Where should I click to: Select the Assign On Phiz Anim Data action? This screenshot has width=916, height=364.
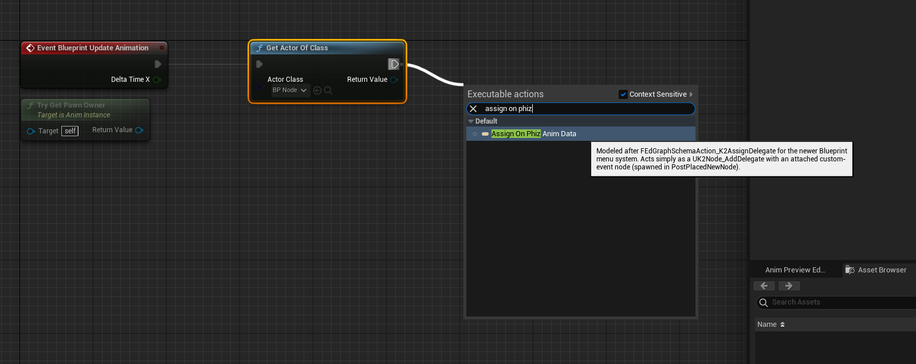click(581, 134)
